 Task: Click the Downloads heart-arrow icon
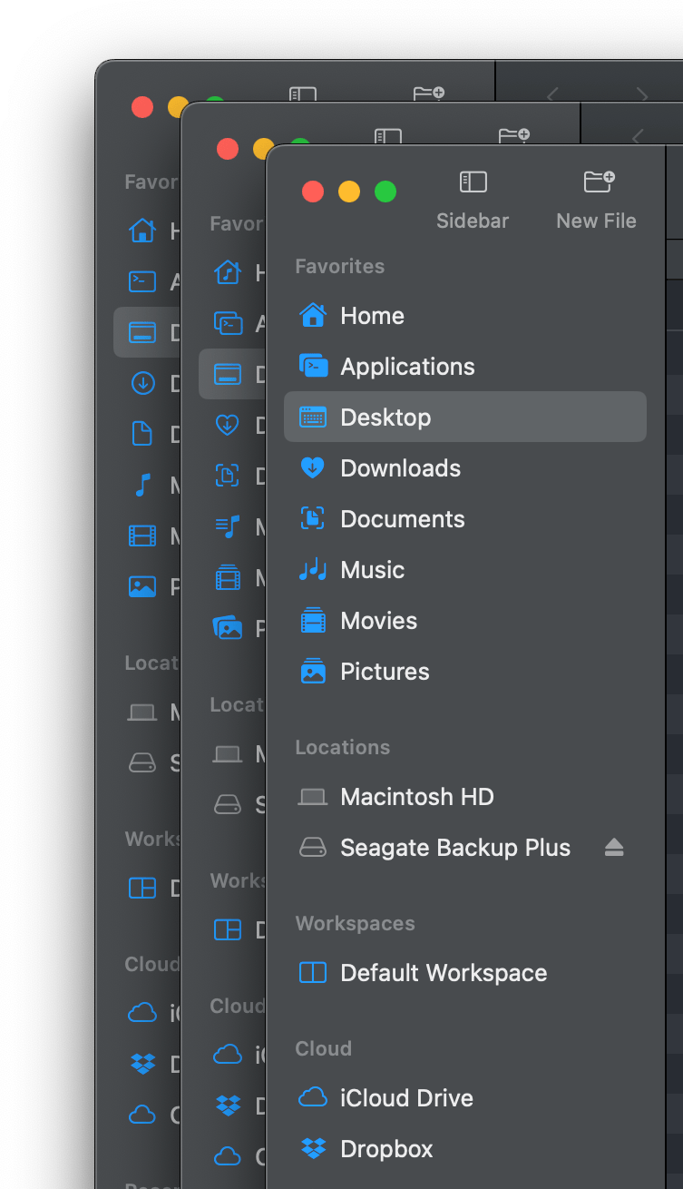[313, 468]
